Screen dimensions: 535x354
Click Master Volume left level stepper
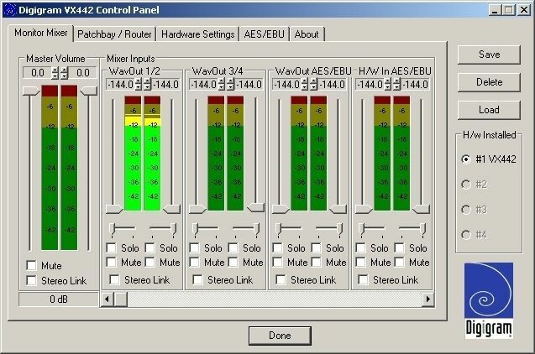point(55,73)
